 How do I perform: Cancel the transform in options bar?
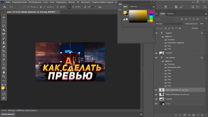click(x=176, y=7)
